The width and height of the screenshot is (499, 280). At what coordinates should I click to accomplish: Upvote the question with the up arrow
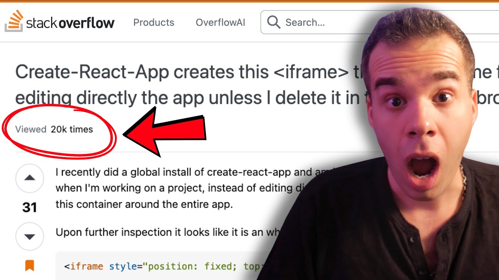30,178
